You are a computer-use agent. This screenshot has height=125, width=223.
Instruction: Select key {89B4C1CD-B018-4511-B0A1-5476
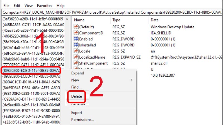point(31,82)
